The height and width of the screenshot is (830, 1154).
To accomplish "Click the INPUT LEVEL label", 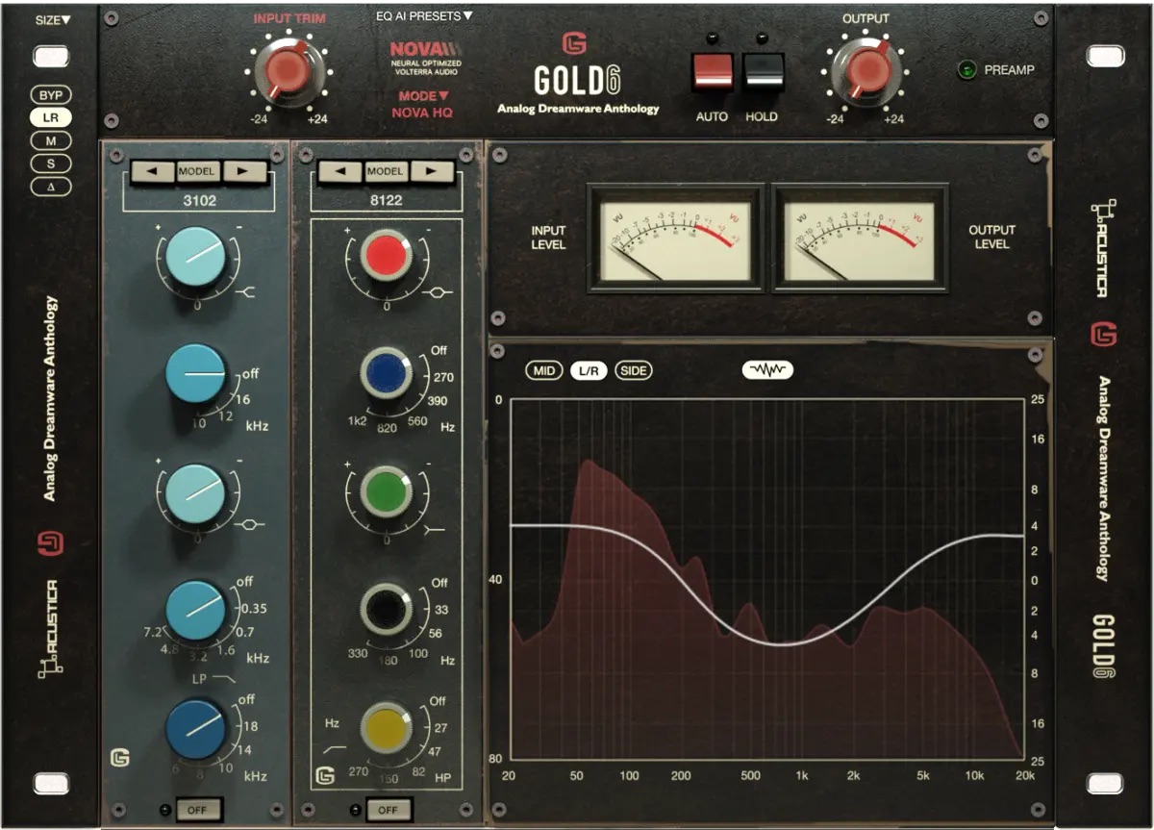I will point(548,238).
